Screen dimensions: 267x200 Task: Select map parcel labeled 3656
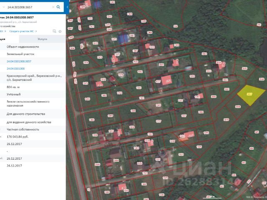point(262,79)
